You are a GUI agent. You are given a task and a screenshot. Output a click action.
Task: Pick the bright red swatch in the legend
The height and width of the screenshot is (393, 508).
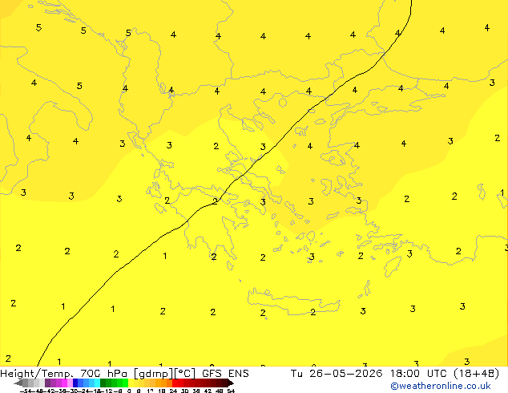[x=175, y=383]
